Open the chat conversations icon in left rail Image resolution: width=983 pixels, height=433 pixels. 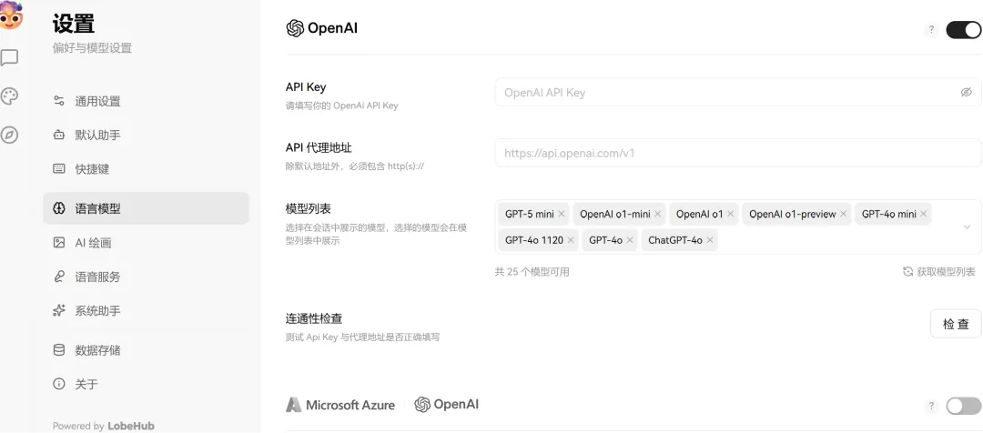click(x=9, y=58)
